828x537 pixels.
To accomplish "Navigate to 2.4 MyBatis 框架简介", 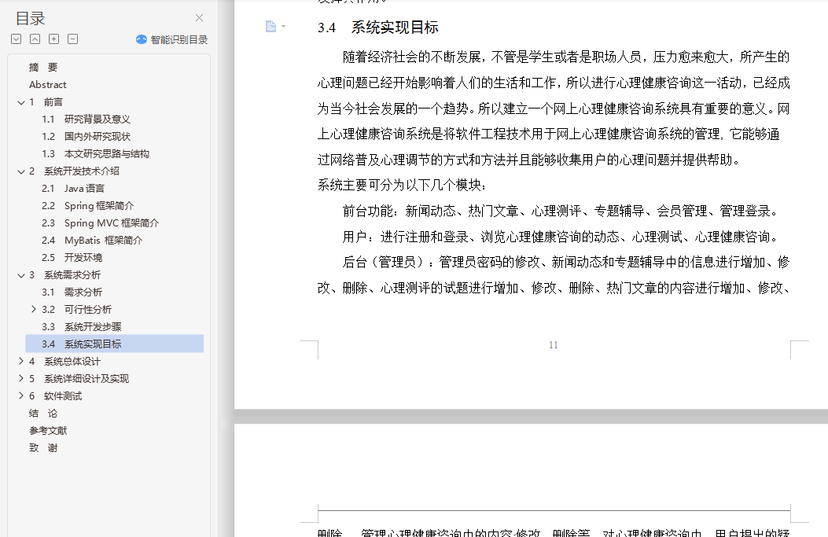I will tap(92, 241).
